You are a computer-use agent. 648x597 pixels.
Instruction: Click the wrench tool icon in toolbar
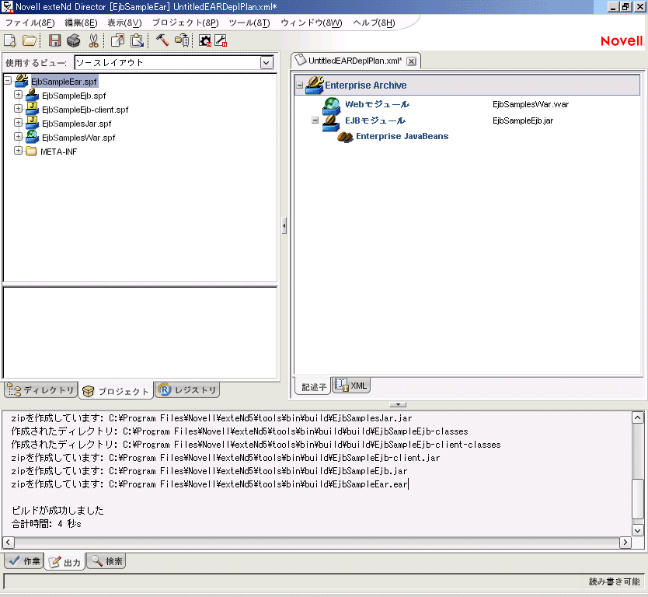click(x=221, y=40)
